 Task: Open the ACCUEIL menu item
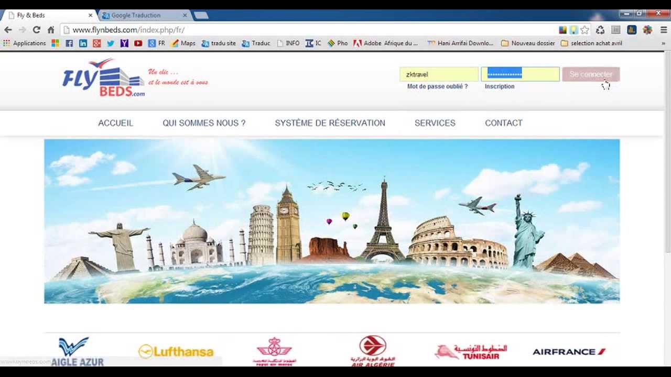pyautogui.click(x=115, y=123)
